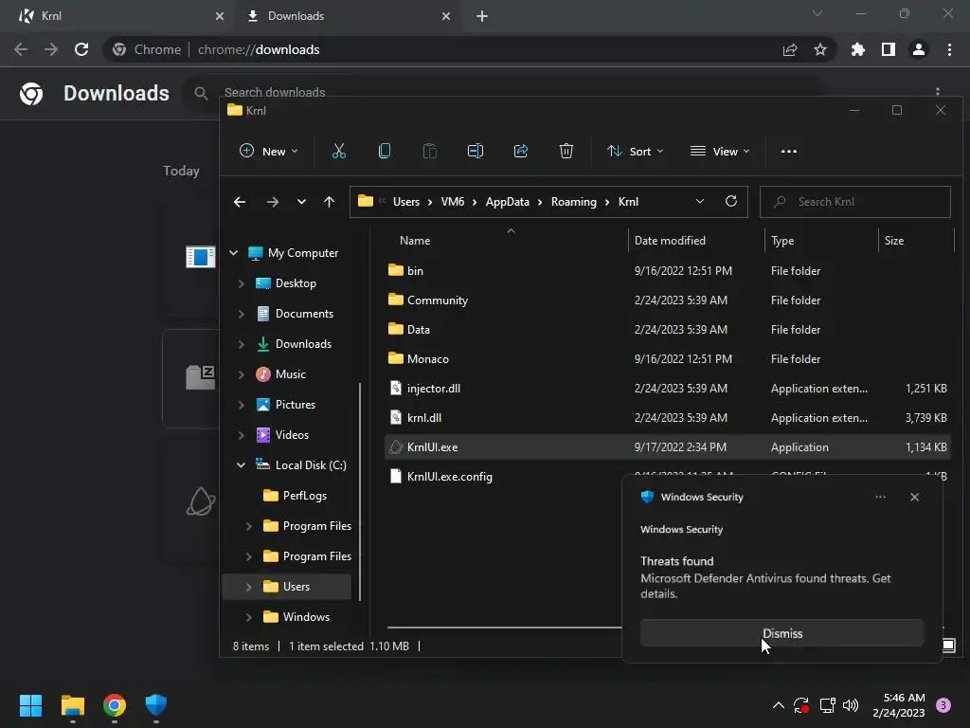Refresh the Krnl folder view
The height and width of the screenshot is (728, 970).
731,201
